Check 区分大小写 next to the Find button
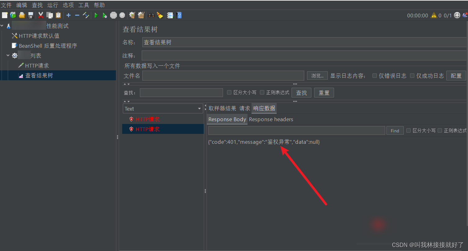Viewport: 468px width, 251px height. 408,130
